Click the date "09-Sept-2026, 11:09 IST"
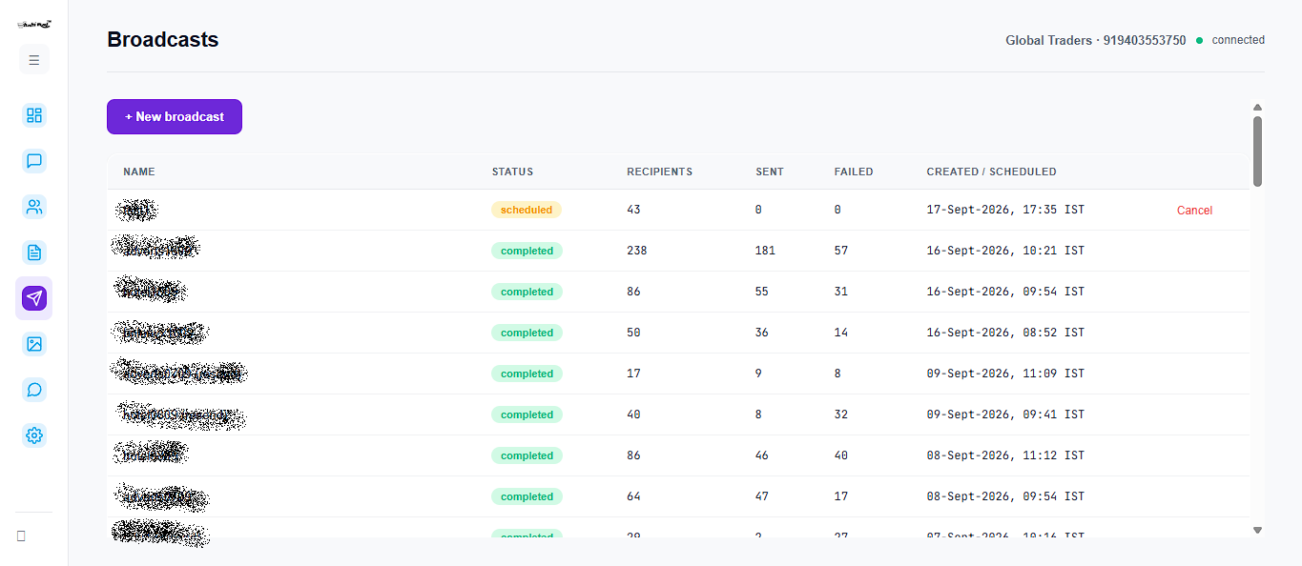The width and height of the screenshot is (1302, 566). [x=1005, y=374]
